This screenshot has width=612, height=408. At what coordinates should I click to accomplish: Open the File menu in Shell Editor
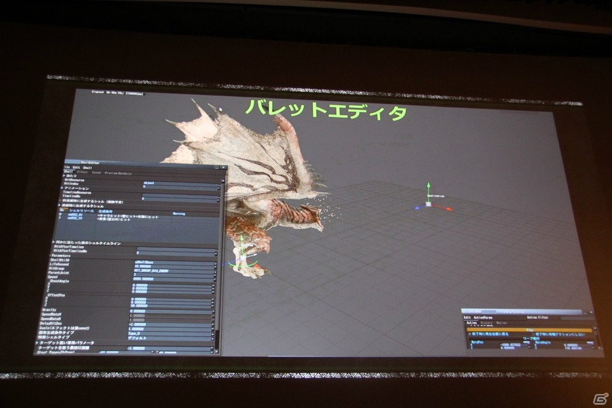pos(66,167)
